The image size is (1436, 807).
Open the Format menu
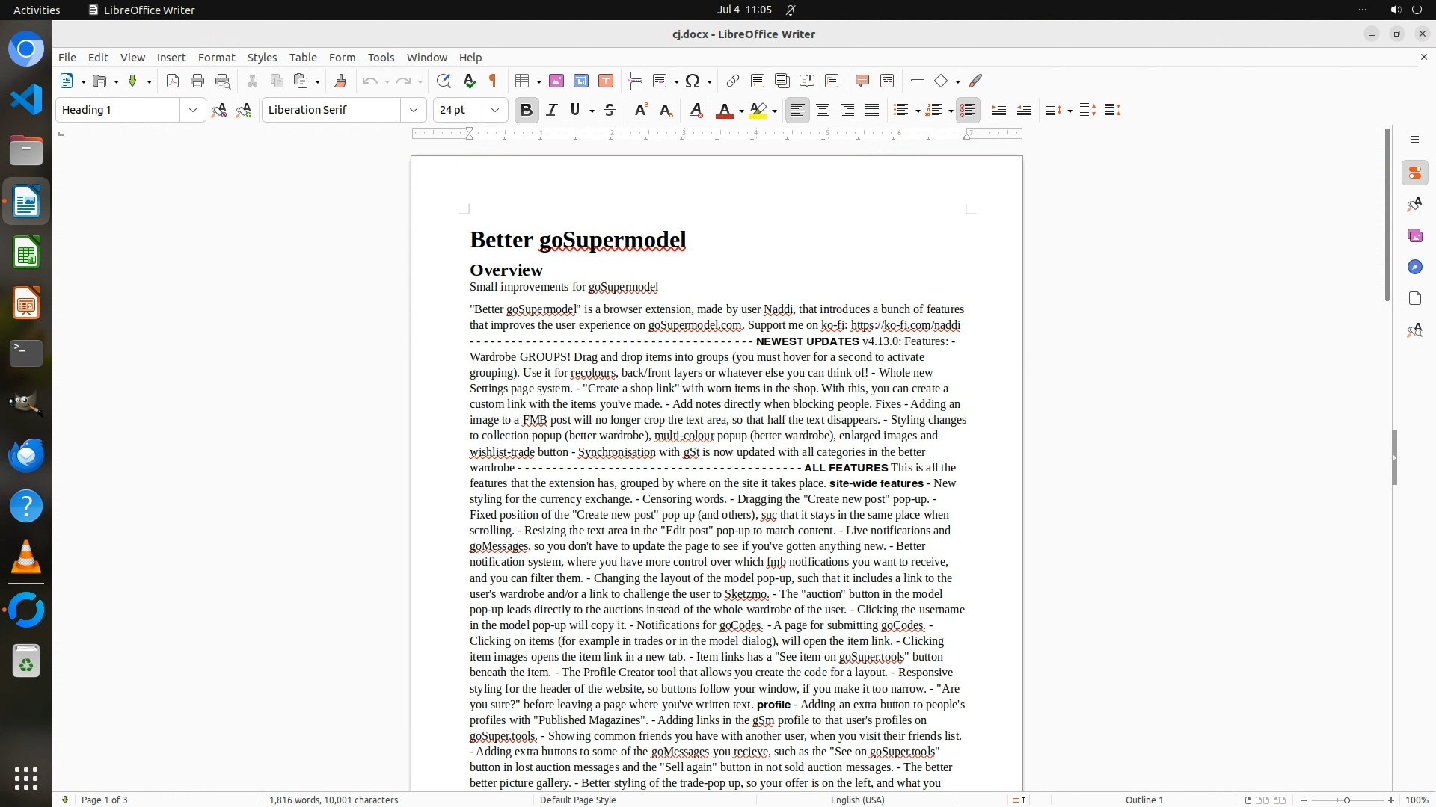coord(216,57)
